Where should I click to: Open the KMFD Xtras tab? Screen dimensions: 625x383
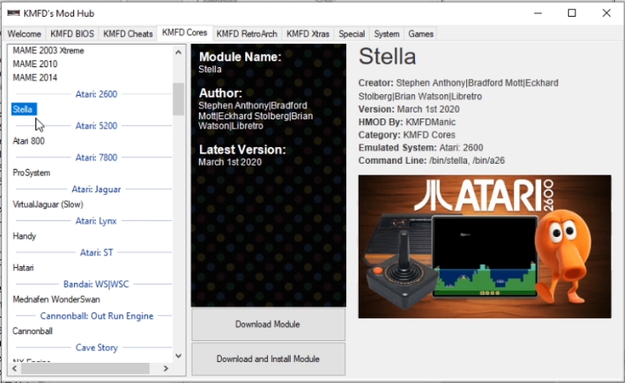click(x=307, y=34)
